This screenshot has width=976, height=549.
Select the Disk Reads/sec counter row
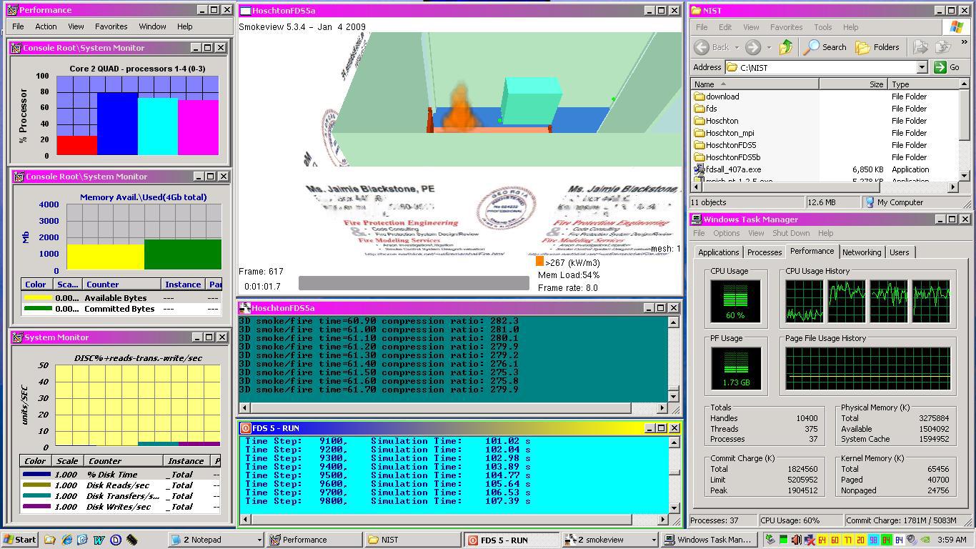[x=120, y=485]
